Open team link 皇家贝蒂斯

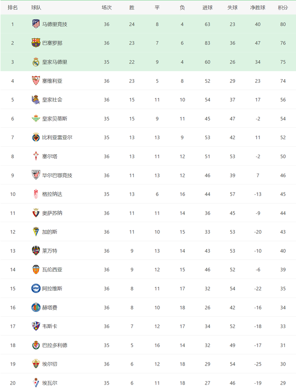pos(55,118)
